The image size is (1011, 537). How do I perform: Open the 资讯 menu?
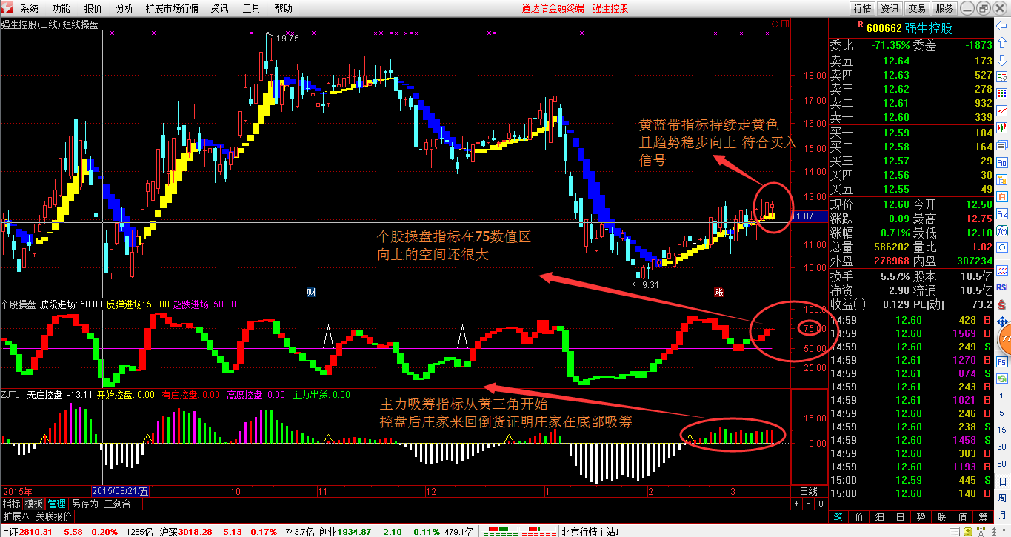click(x=219, y=8)
